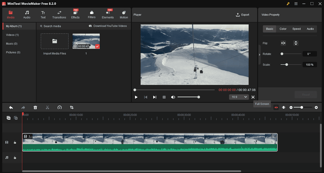Open the key upgrade icon
Screen dimensions: 324x173
(x=288, y=4)
